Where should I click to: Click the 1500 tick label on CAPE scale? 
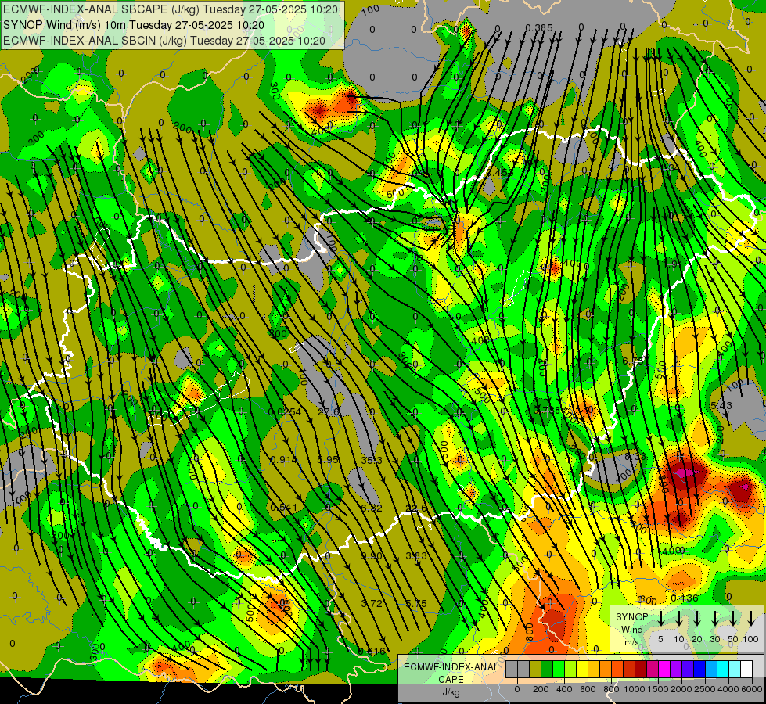658,689
